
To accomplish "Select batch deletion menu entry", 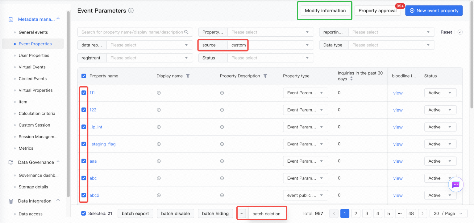I will [266, 214].
